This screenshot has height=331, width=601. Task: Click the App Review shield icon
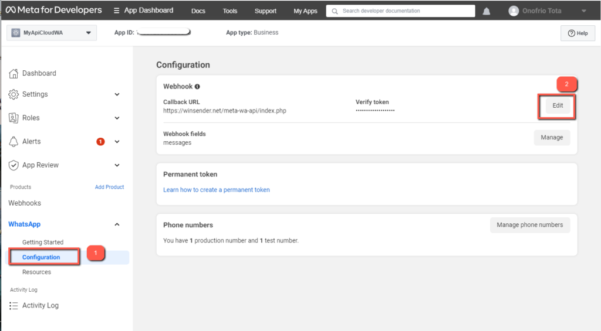tap(13, 165)
